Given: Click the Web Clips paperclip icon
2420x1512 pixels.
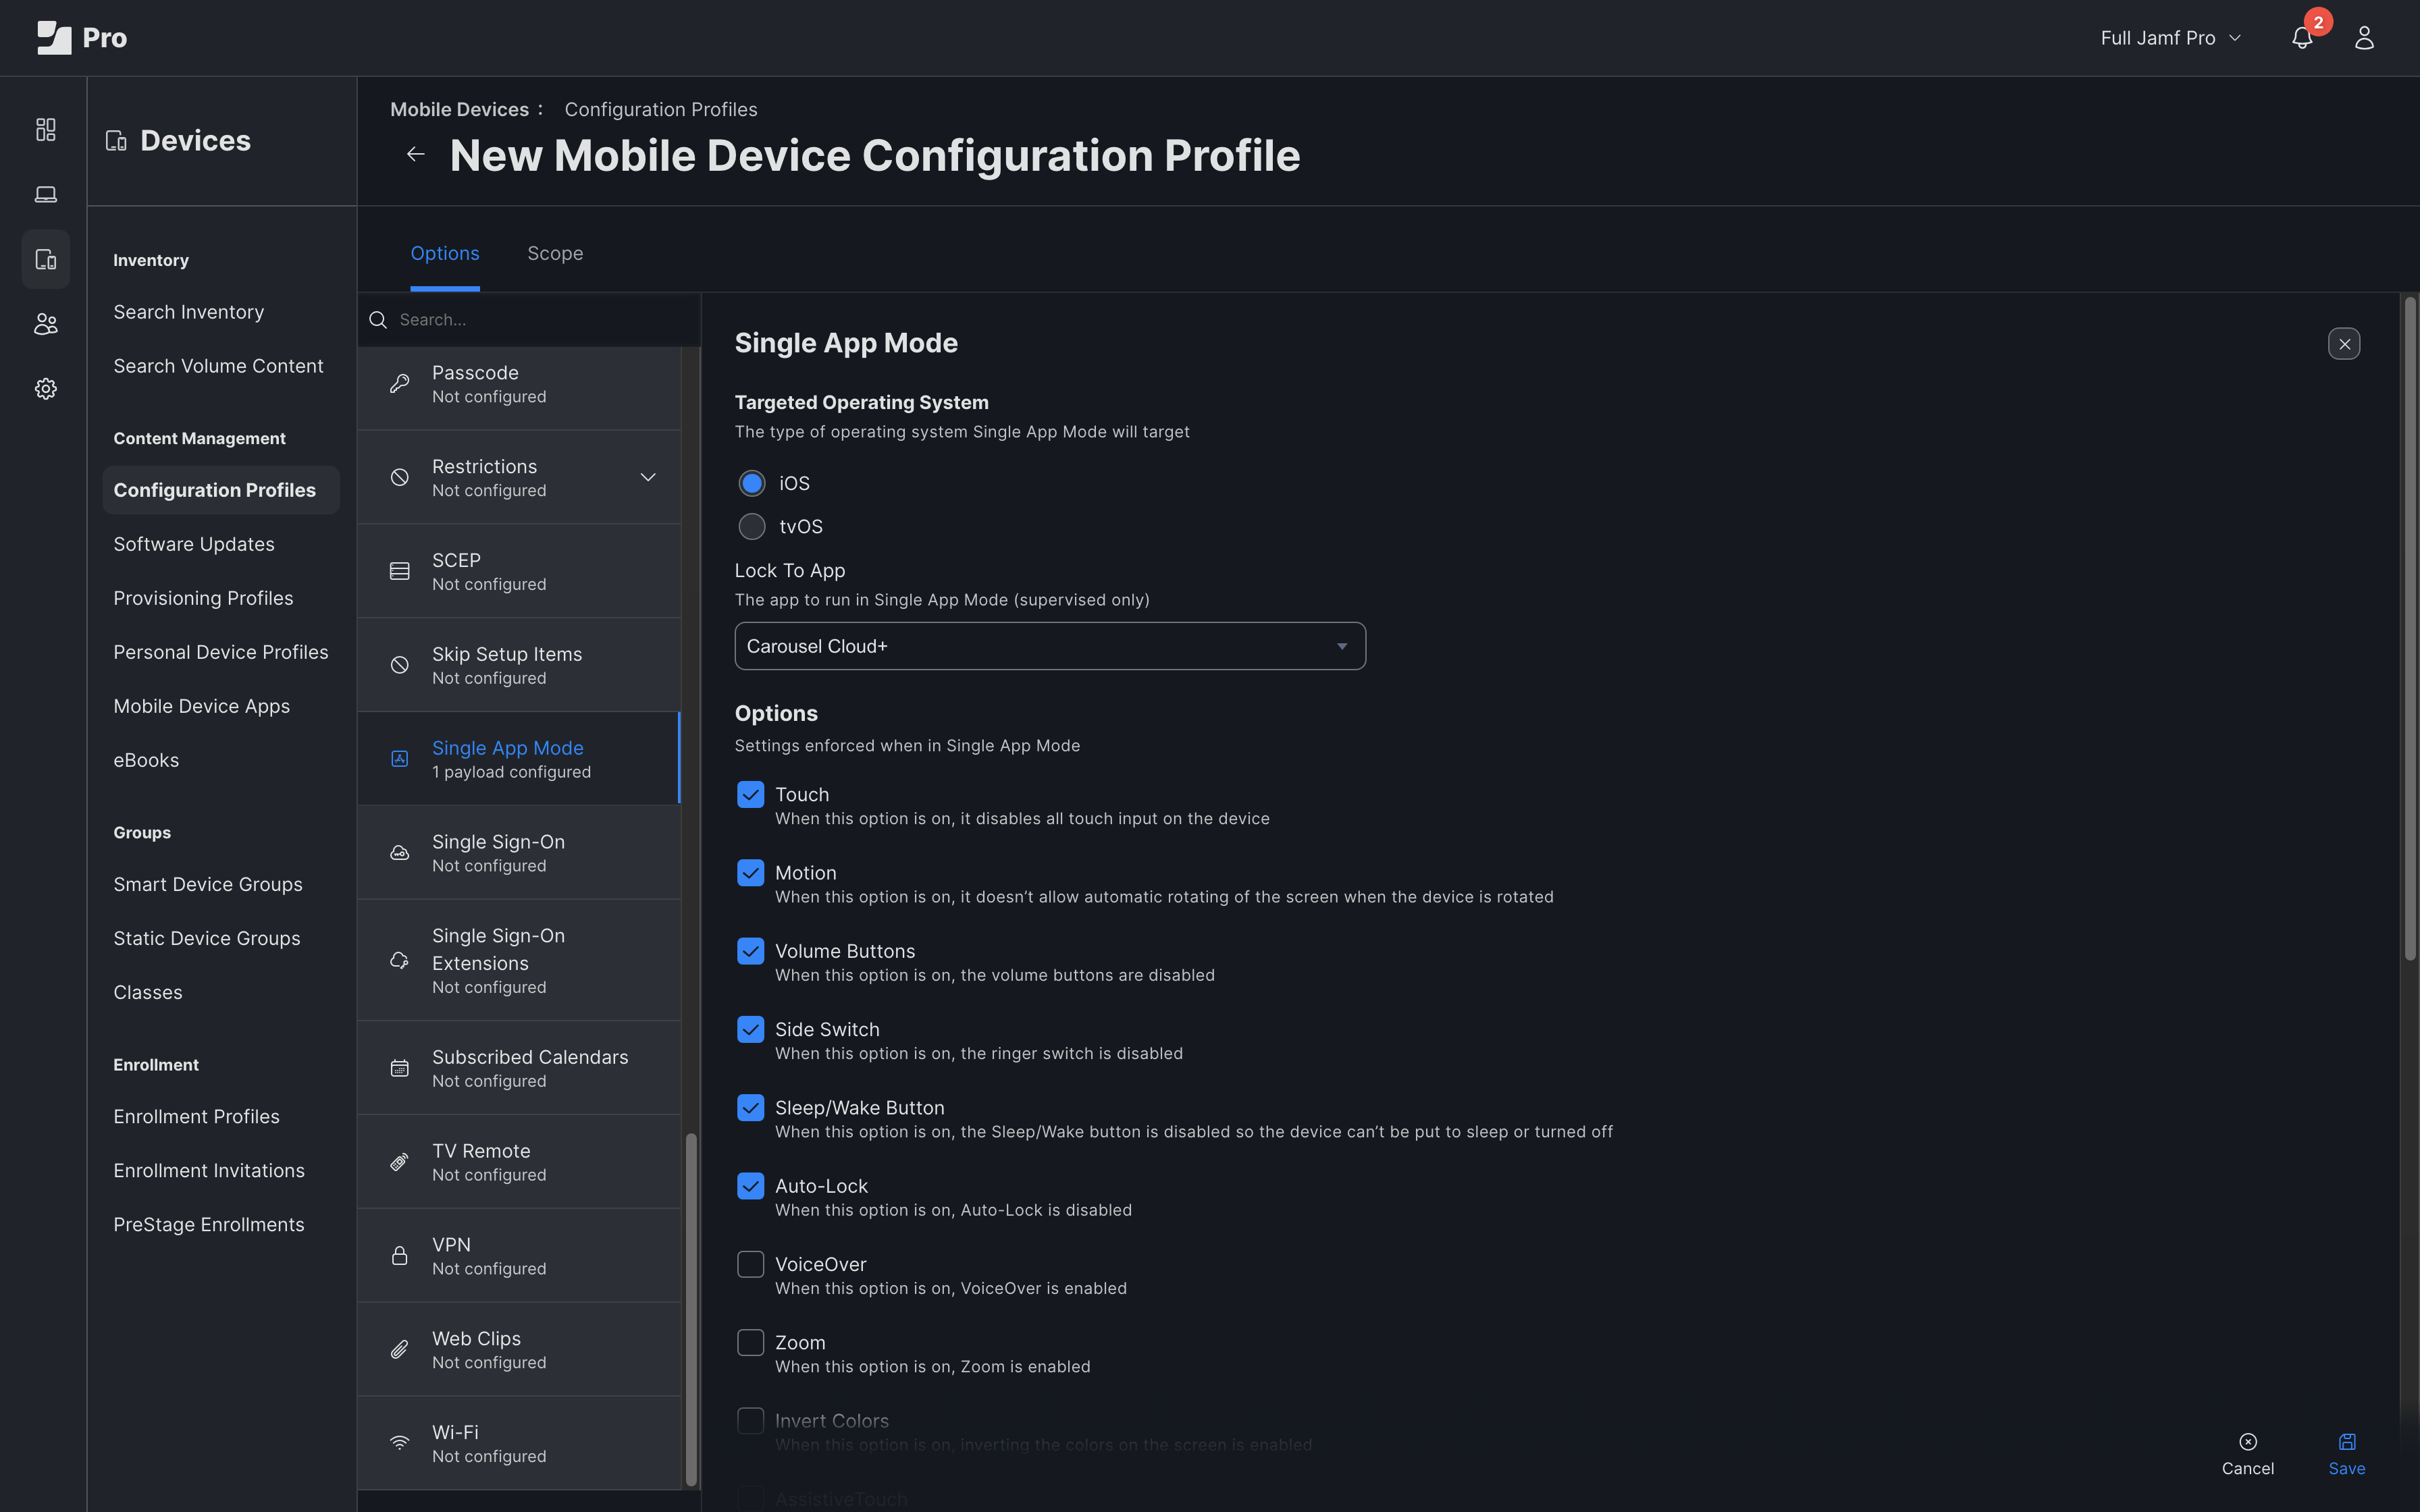Looking at the screenshot, I should pyautogui.click(x=399, y=1350).
